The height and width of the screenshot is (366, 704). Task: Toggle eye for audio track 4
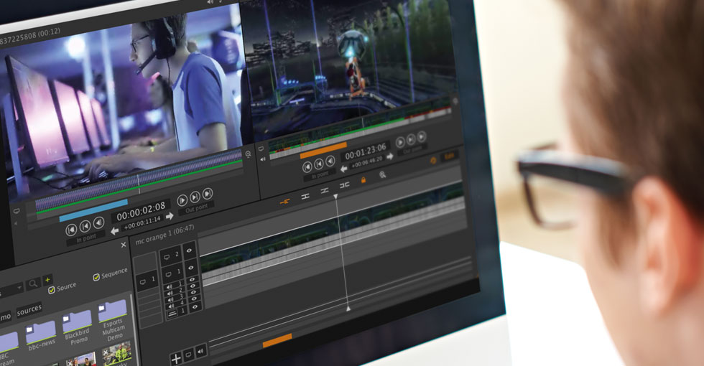195,300
